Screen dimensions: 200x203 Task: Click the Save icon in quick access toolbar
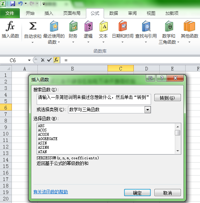coord(13,4)
